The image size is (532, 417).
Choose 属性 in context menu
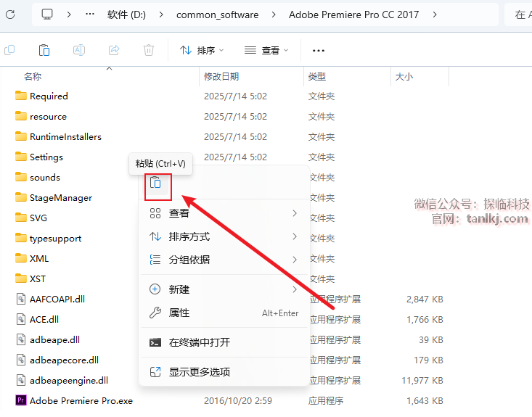(224, 313)
